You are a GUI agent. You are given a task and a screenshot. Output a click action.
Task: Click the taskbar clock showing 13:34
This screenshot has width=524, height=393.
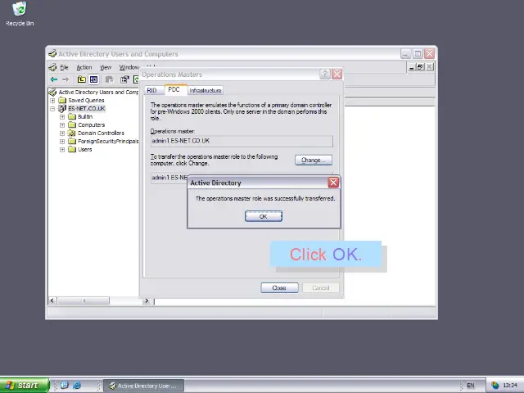click(510, 386)
